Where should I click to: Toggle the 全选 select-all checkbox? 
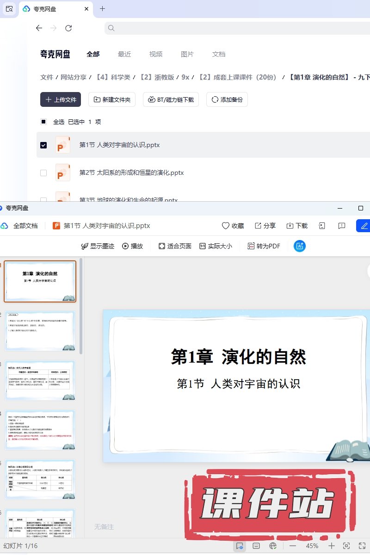[x=43, y=122]
